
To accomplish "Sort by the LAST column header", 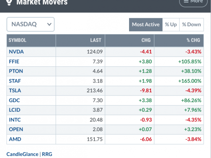I will (x=80, y=40).
